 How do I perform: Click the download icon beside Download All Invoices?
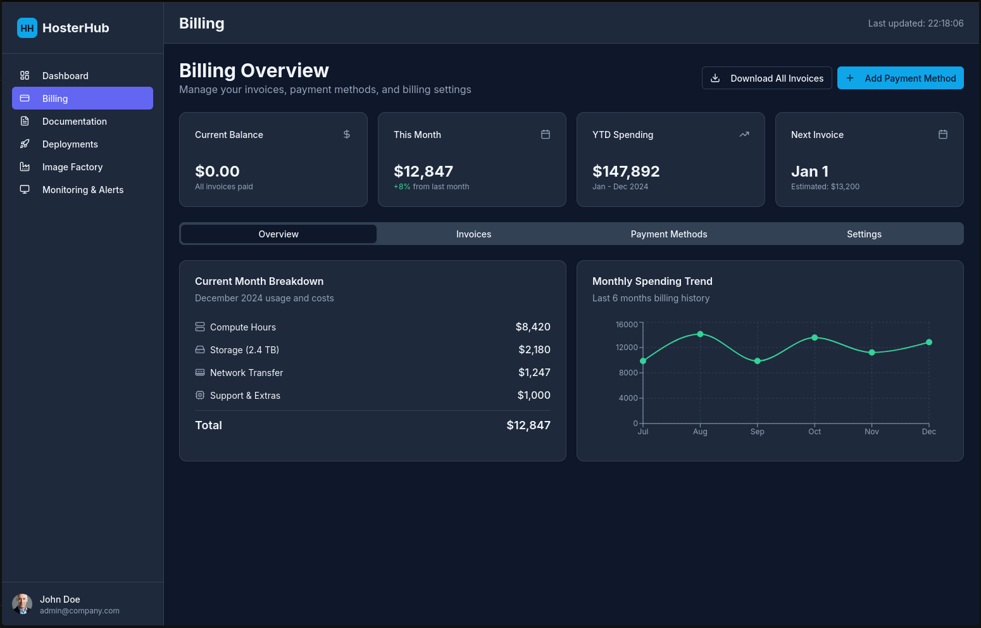(715, 78)
